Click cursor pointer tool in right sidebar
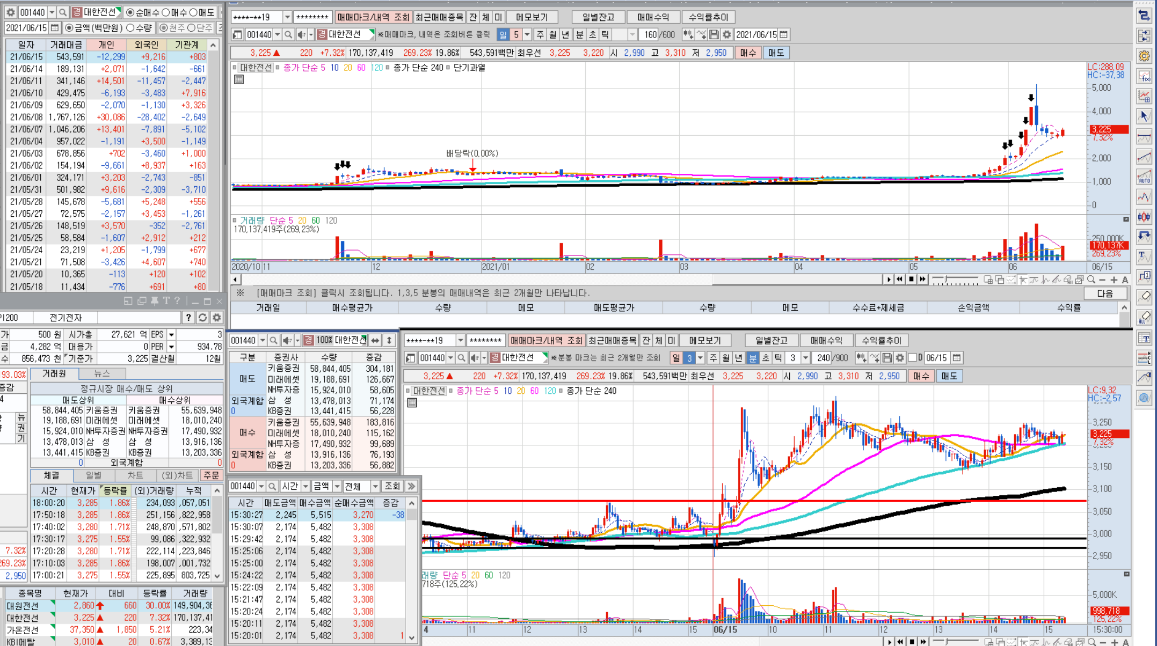The width and height of the screenshot is (1157, 646). tap(1144, 116)
